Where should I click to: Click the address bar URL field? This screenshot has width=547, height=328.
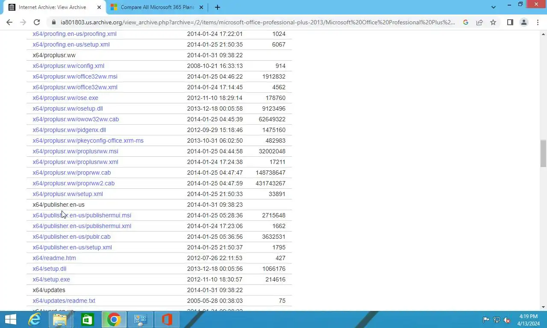[258, 22]
